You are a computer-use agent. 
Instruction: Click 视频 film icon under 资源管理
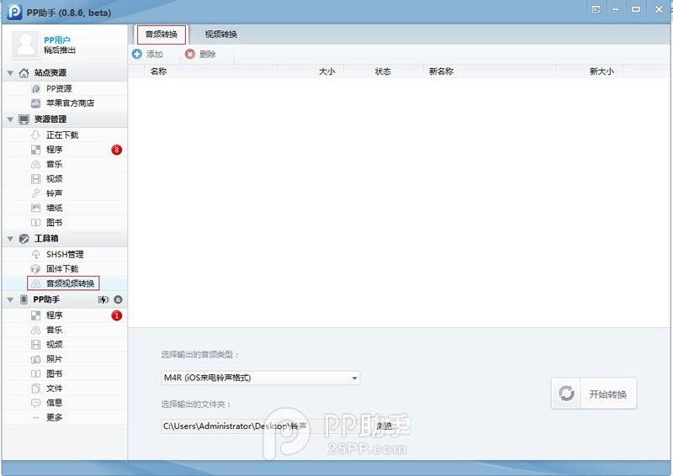[36, 179]
